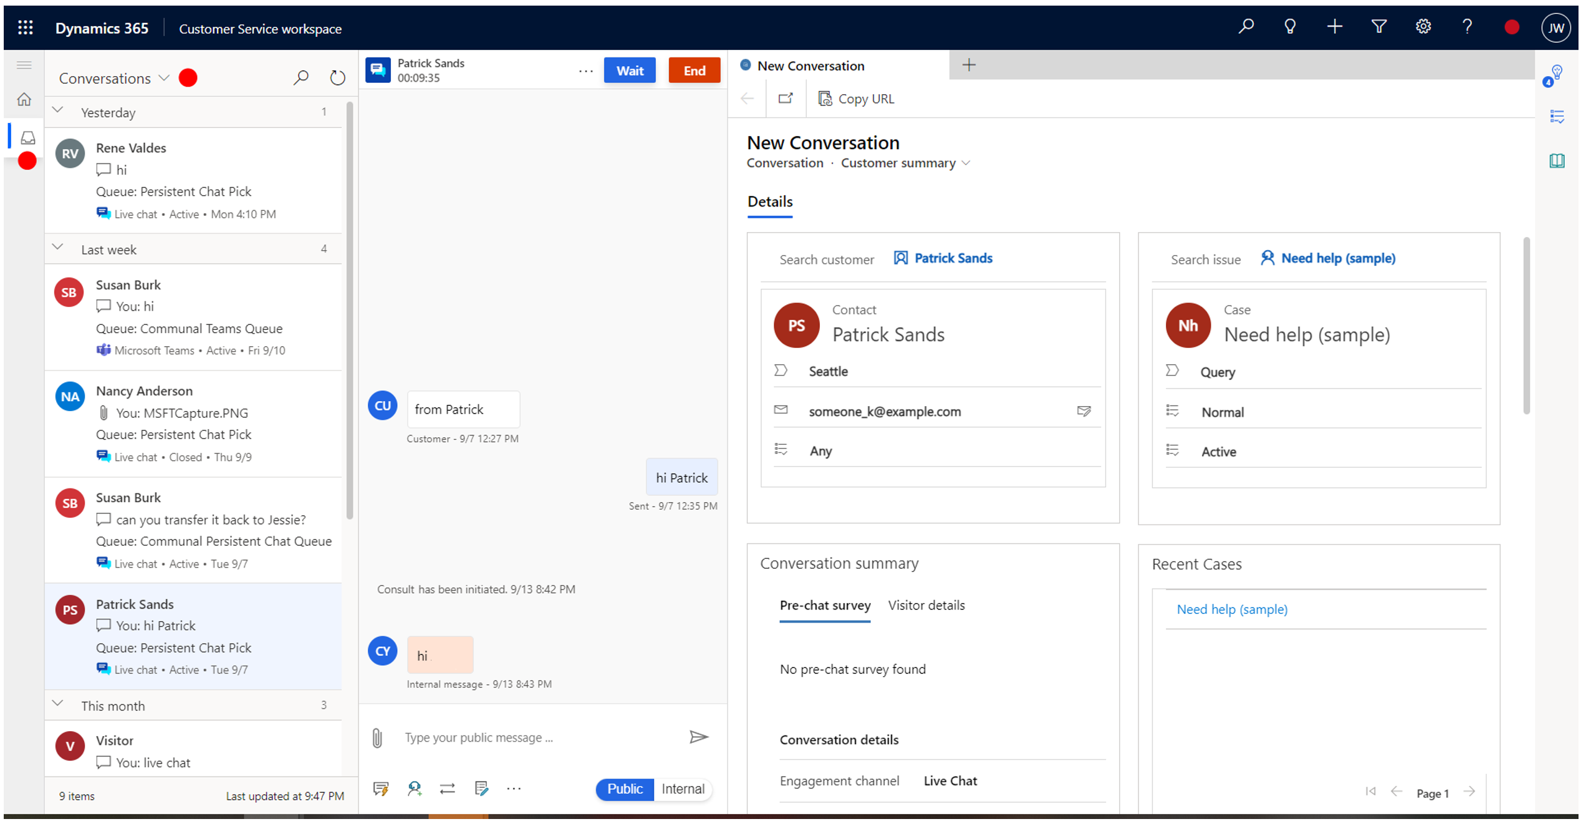Toggle Public messaging mode
This screenshot has width=1583, height=824.
(x=625, y=788)
